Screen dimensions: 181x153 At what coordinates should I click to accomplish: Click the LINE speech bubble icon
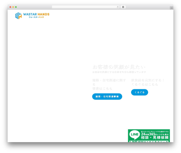(x=135, y=135)
